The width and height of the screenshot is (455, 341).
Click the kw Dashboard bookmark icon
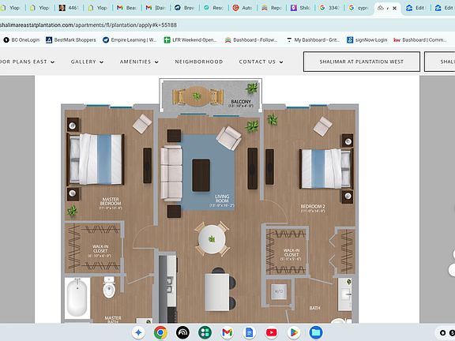click(397, 40)
